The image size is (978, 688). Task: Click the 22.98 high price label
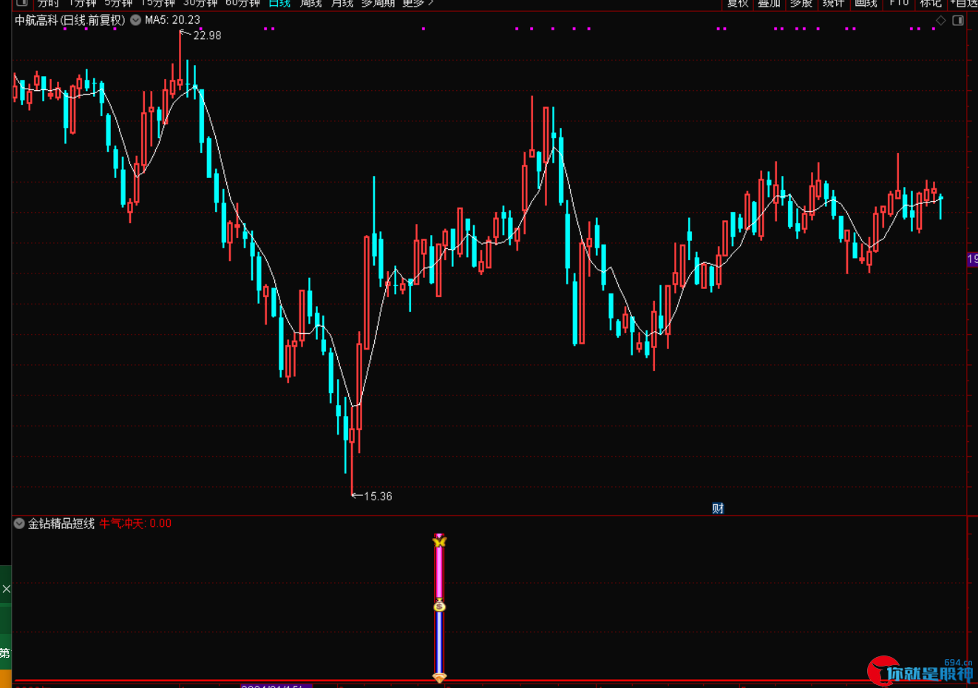click(207, 35)
